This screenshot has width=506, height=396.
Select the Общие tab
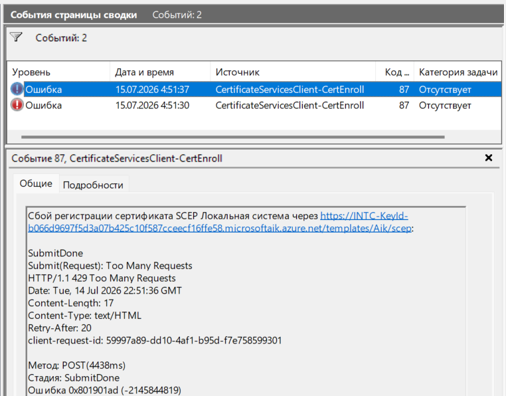(x=36, y=183)
